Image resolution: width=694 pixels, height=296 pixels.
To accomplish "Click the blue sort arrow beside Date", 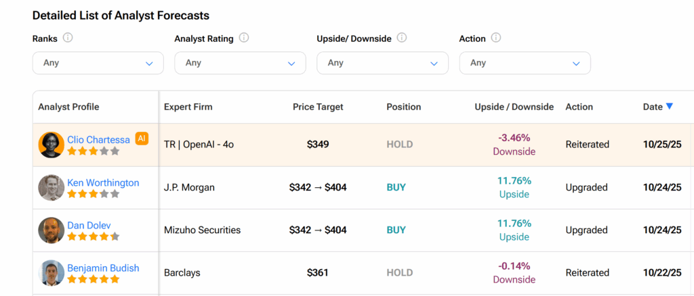I will (x=670, y=106).
